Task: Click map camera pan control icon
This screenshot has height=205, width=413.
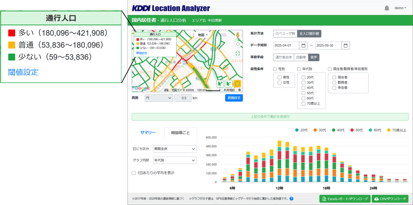Action: [238, 44]
